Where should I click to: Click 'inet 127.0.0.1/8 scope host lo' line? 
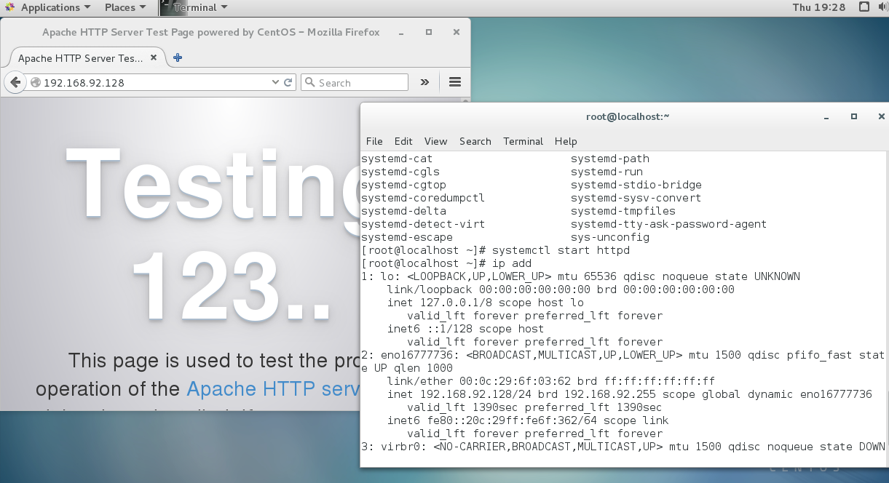[x=486, y=303]
